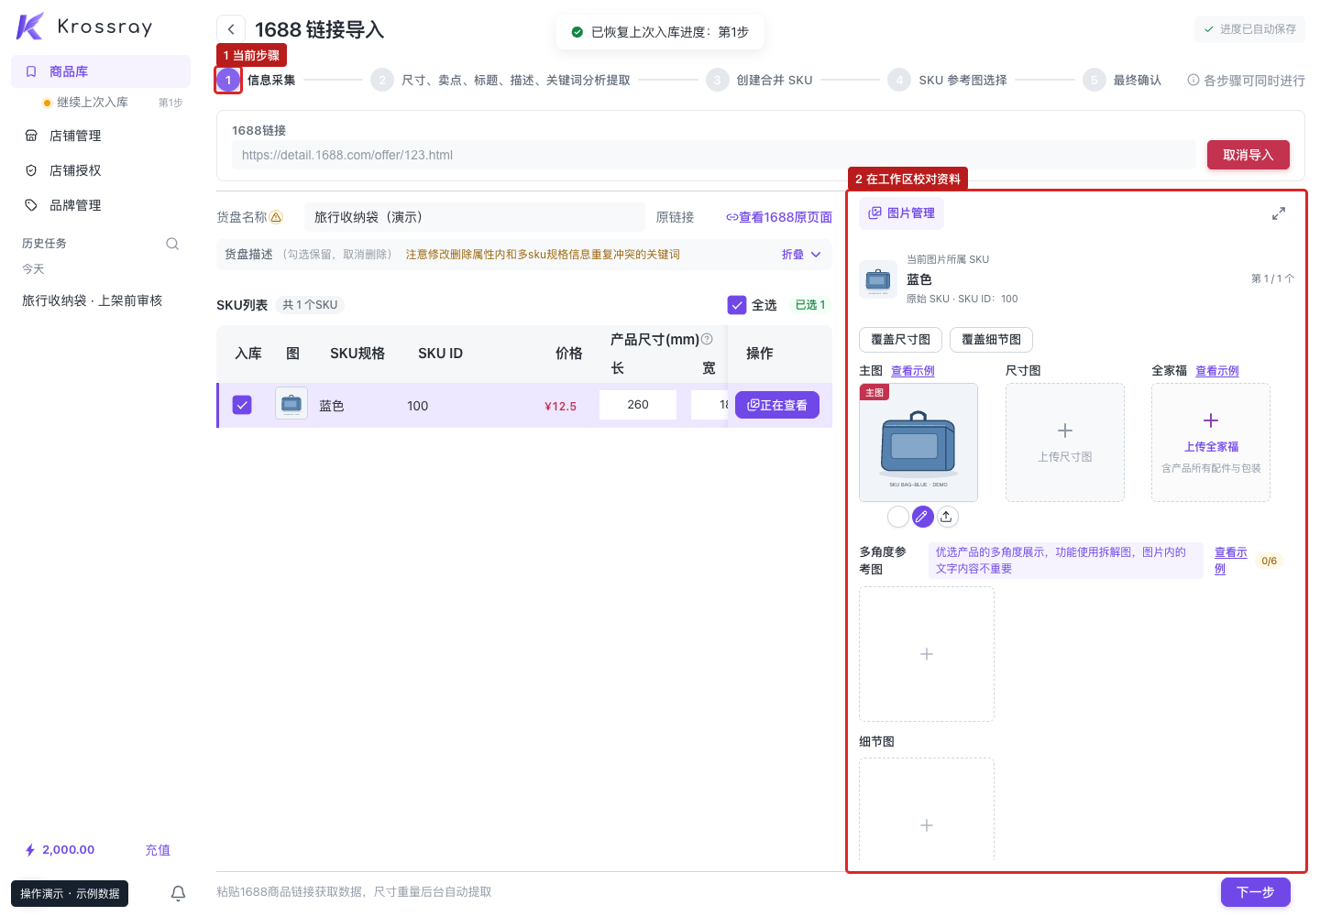Click the 上传全家福 upload box
Image resolution: width=1320 pixels, height=916 pixels.
coord(1211,442)
